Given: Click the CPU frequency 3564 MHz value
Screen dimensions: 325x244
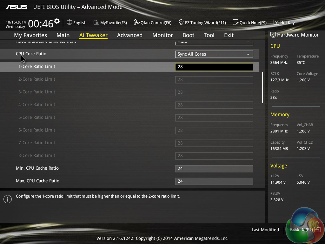Looking at the screenshot, I should [279, 63].
